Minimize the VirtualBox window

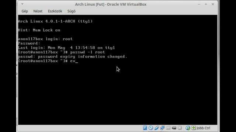pos(199,4)
